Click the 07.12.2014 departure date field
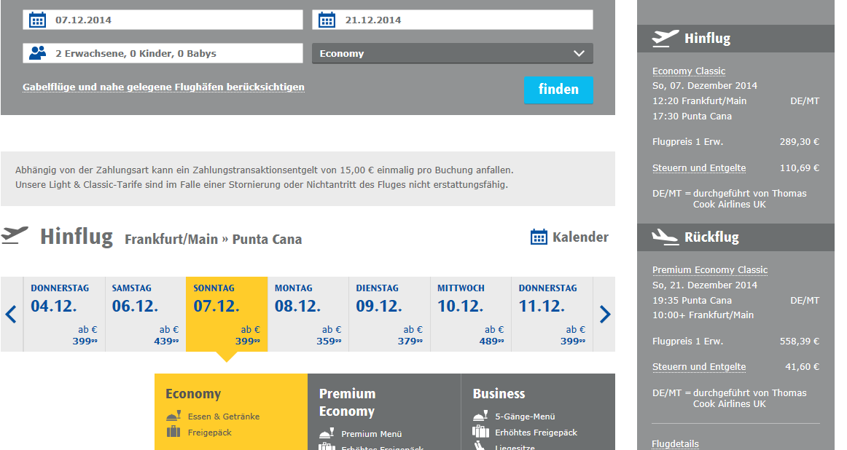Image resolution: width=847 pixels, height=450 pixels. pos(175,20)
